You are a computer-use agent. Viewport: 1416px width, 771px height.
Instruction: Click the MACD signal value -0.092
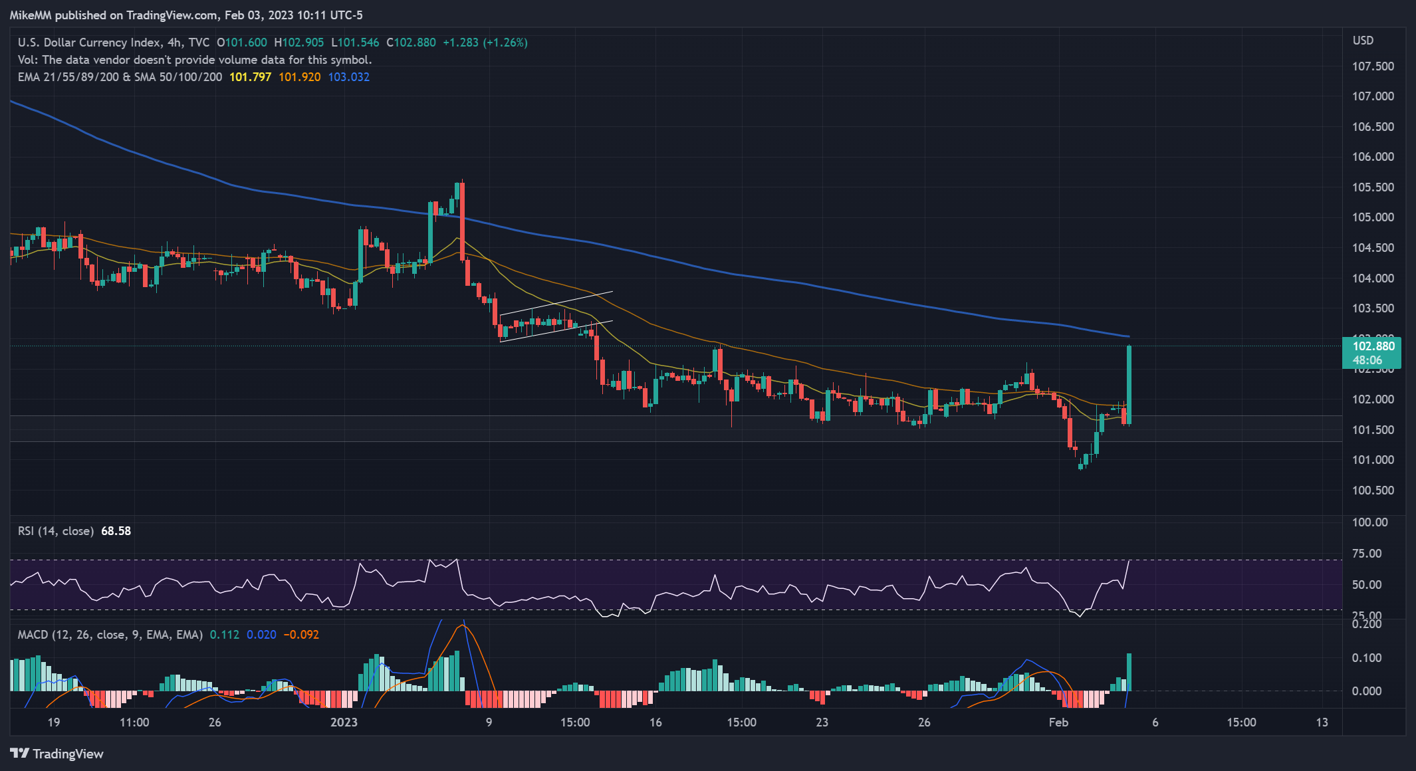coord(301,635)
